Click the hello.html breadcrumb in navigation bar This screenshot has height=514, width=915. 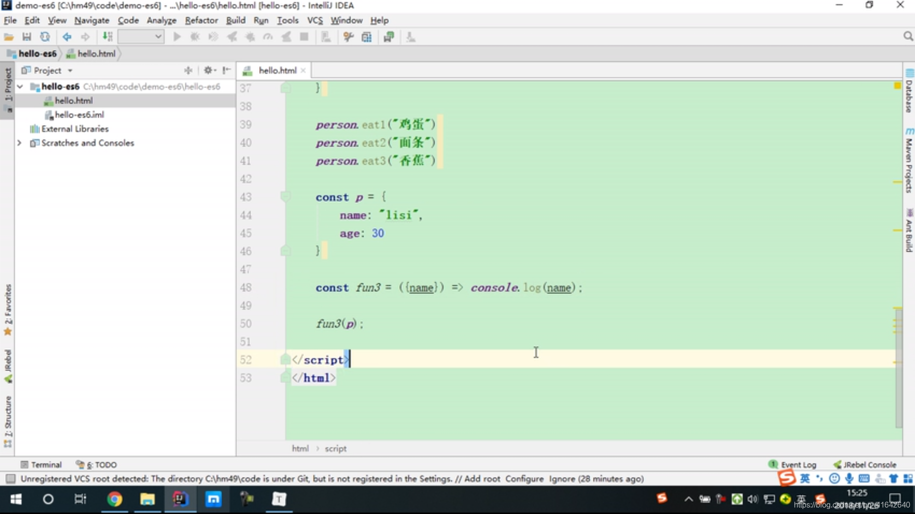pyautogui.click(x=91, y=54)
